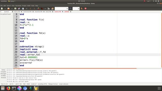The width and height of the screenshot is (162, 91).
Task: Open the New file template dropdown arrow
Action: click(x=5, y=9)
